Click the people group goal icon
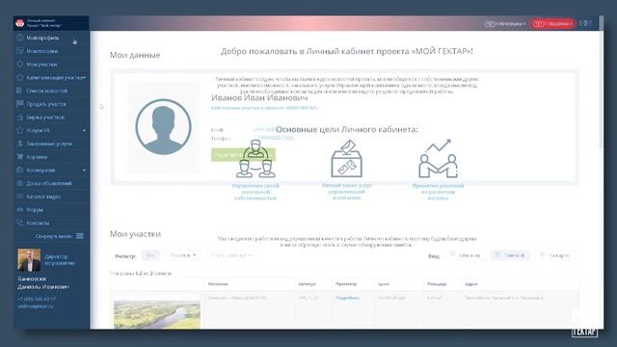Viewport: 617px width, 347px height. [x=255, y=159]
